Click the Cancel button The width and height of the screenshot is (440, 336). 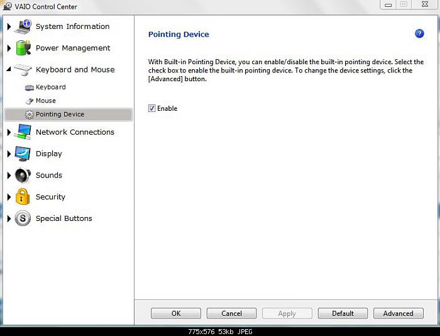click(x=231, y=313)
